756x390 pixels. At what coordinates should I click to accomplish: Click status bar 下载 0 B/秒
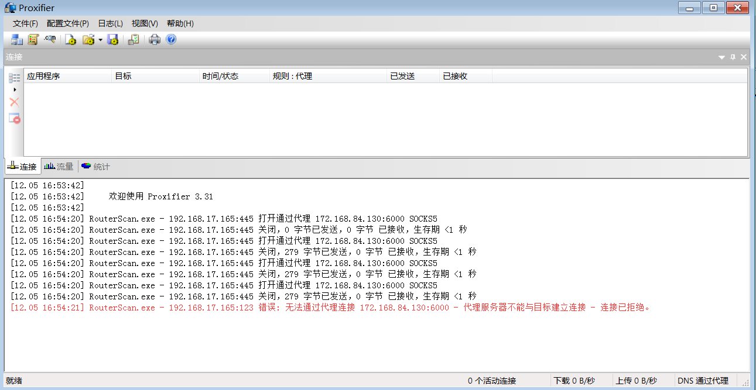click(x=574, y=381)
